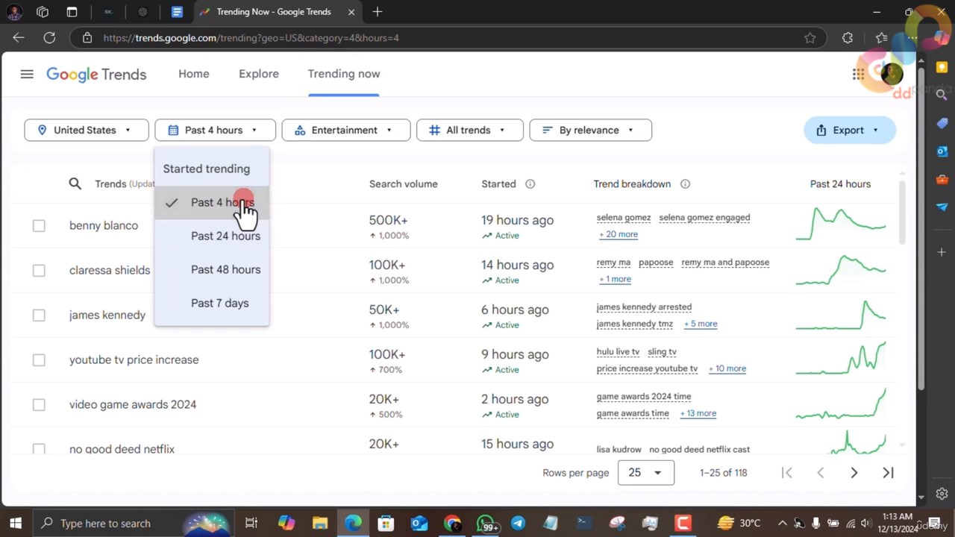The height and width of the screenshot is (537, 955).
Task: Tick the video game awards 2024 checkbox
Action: tap(39, 405)
